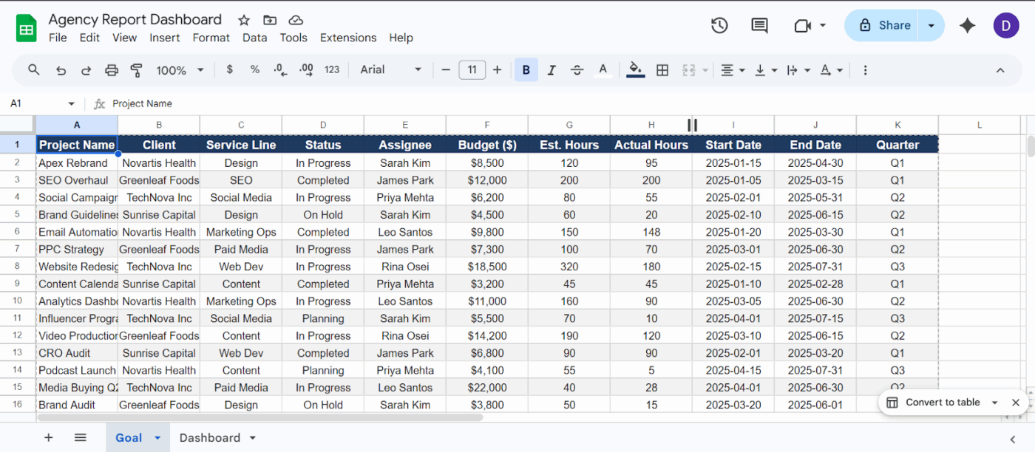Viewport: 1035px width, 452px height.
Task: Click the undo arrow icon
Action: [61, 70]
